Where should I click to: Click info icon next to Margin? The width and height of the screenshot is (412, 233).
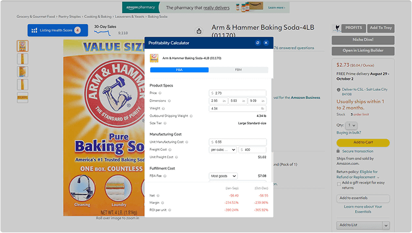[163, 203]
